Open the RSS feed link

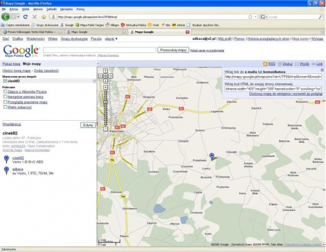pyautogui.click(x=271, y=64)
